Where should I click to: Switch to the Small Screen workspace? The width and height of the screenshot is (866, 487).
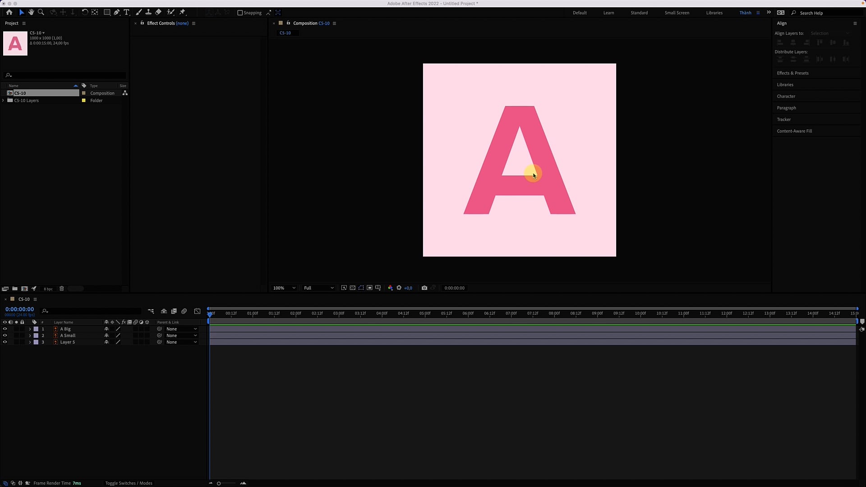(x=677, y=13)
